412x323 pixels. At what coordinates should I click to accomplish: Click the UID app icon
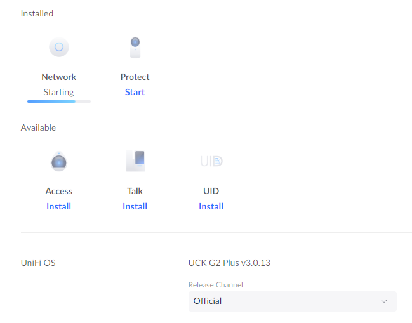click(x=211, y=161)
